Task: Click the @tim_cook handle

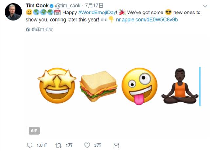Action: (x=68, y=6)
